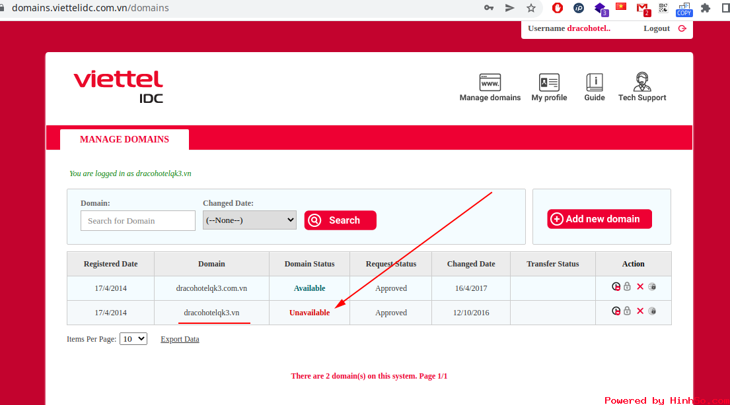Click the send page arrow icon
This screenshot has height=405, width=730.
[510, 8]
